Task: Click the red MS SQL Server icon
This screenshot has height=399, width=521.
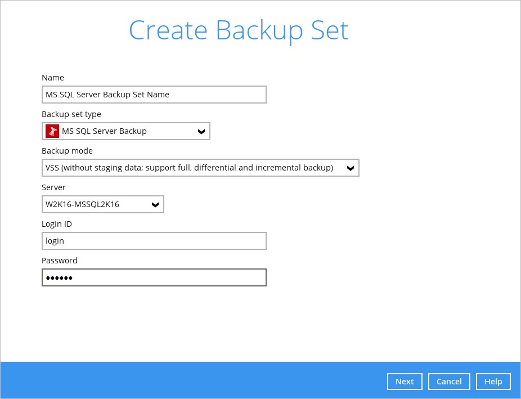Action: (52, 131)
